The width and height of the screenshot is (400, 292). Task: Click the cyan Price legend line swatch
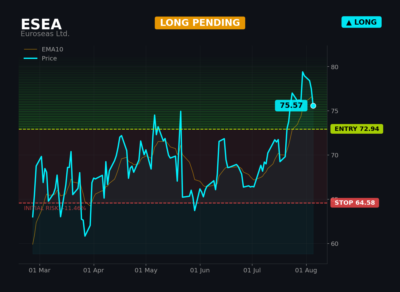(31, 59)
